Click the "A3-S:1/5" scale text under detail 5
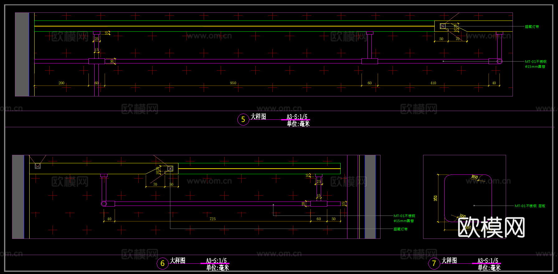The width and height of the screenshot is (558, 274). (297, 117)
